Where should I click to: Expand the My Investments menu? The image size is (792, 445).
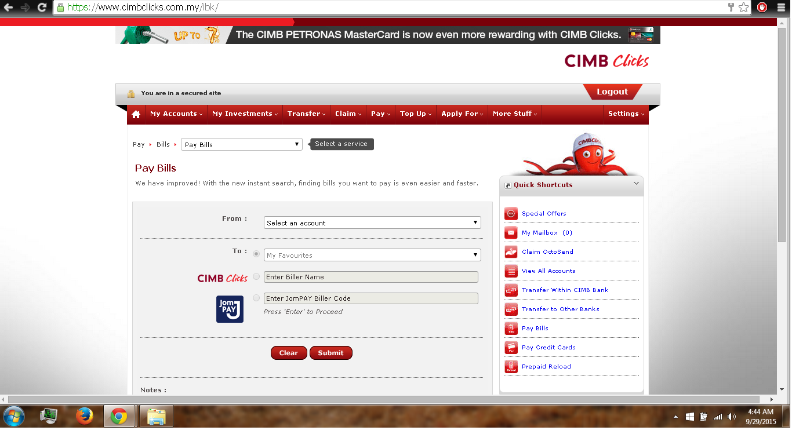[x=245, y=114]
